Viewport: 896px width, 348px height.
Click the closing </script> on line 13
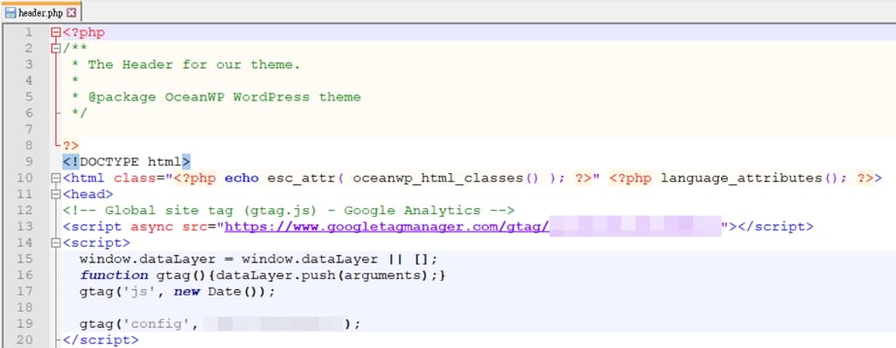click(x=775, y=226)
